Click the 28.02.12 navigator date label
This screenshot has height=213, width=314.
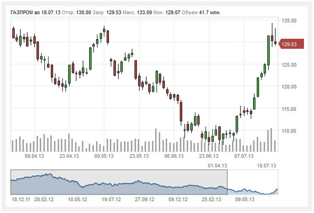tap(44, 200)
